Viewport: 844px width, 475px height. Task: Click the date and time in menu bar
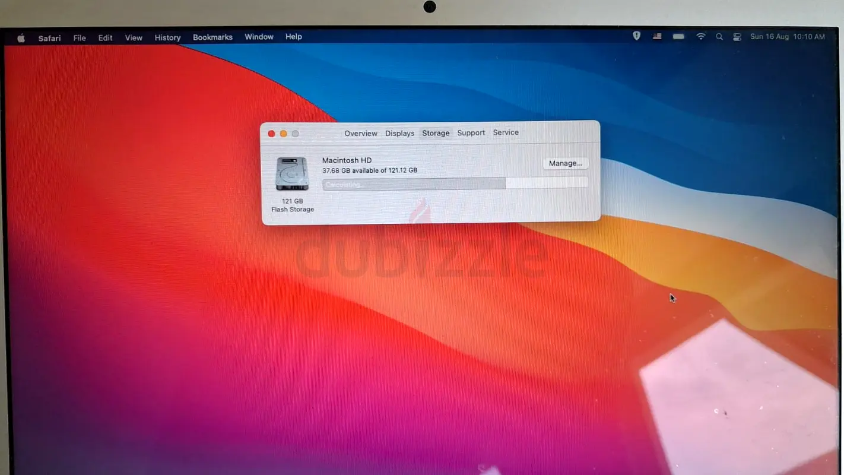[x=788, y=37]
